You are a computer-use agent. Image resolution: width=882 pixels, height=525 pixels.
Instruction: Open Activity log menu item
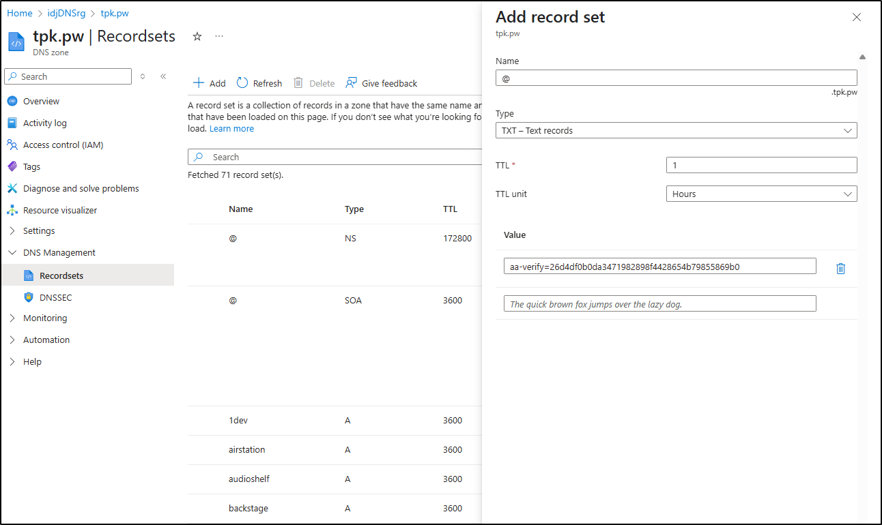coord(45,123)
